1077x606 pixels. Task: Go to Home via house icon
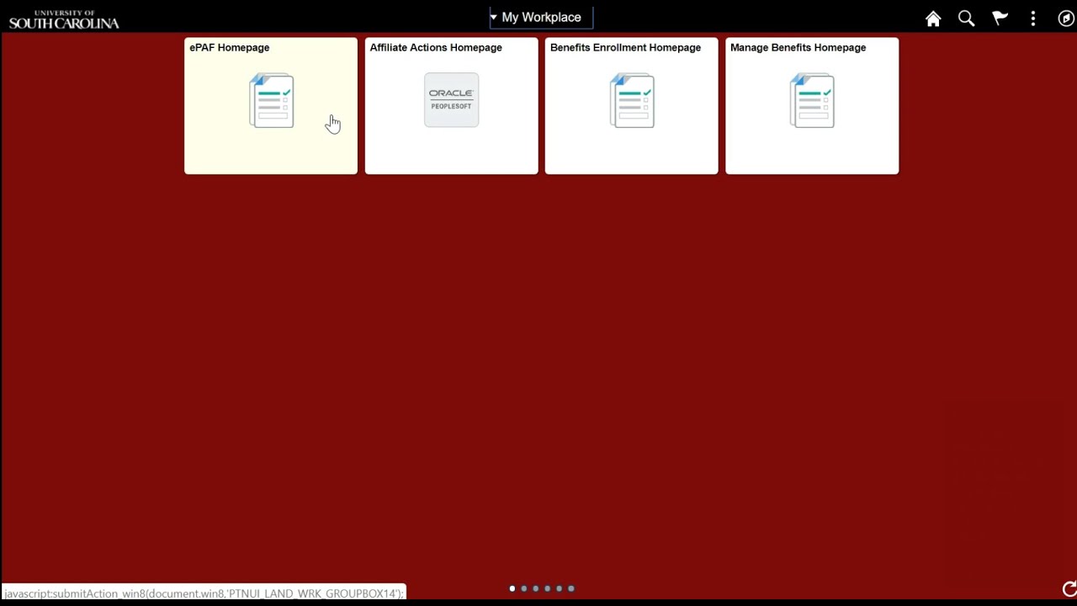coord(933,19)
